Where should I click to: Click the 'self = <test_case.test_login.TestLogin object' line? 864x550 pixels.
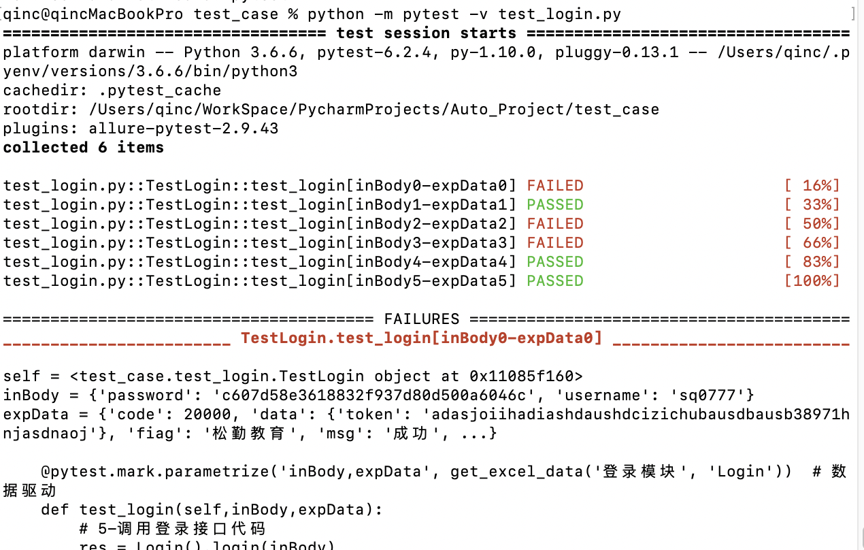[293, 376]
